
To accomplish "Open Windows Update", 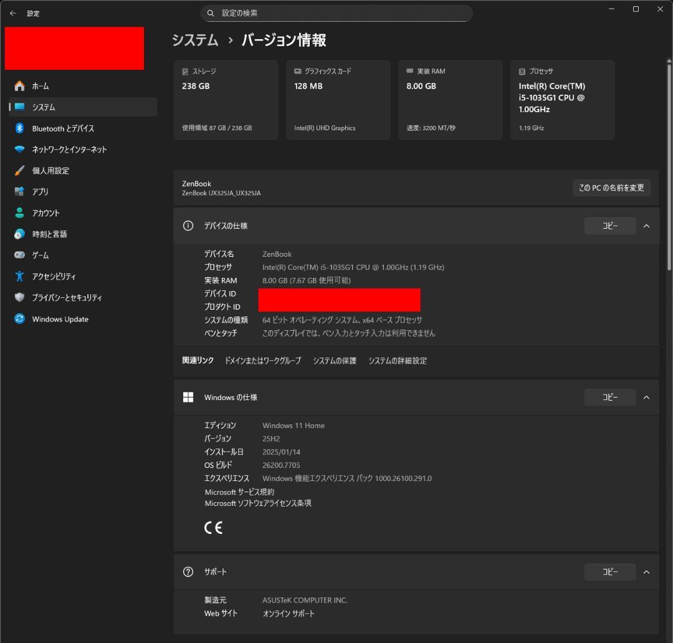I will tap(60, 318).
